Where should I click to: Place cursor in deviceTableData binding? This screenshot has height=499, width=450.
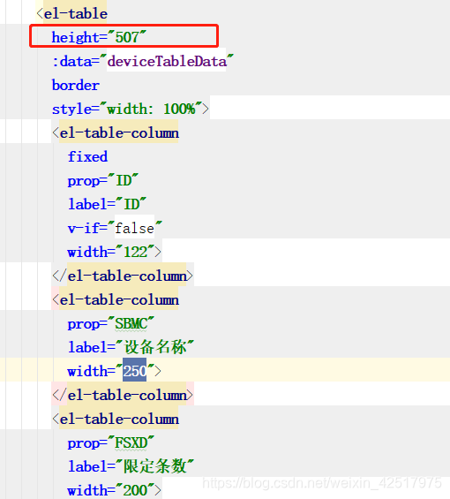click(x=167, y=61)
